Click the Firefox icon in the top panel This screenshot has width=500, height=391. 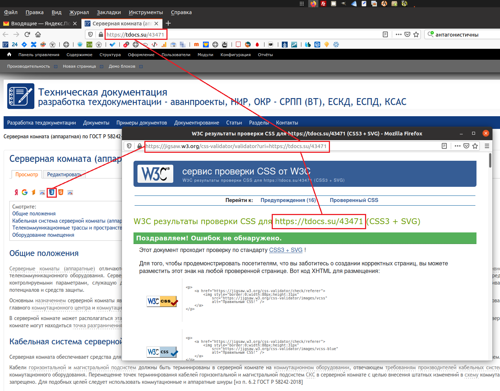(x=313, y=4)
